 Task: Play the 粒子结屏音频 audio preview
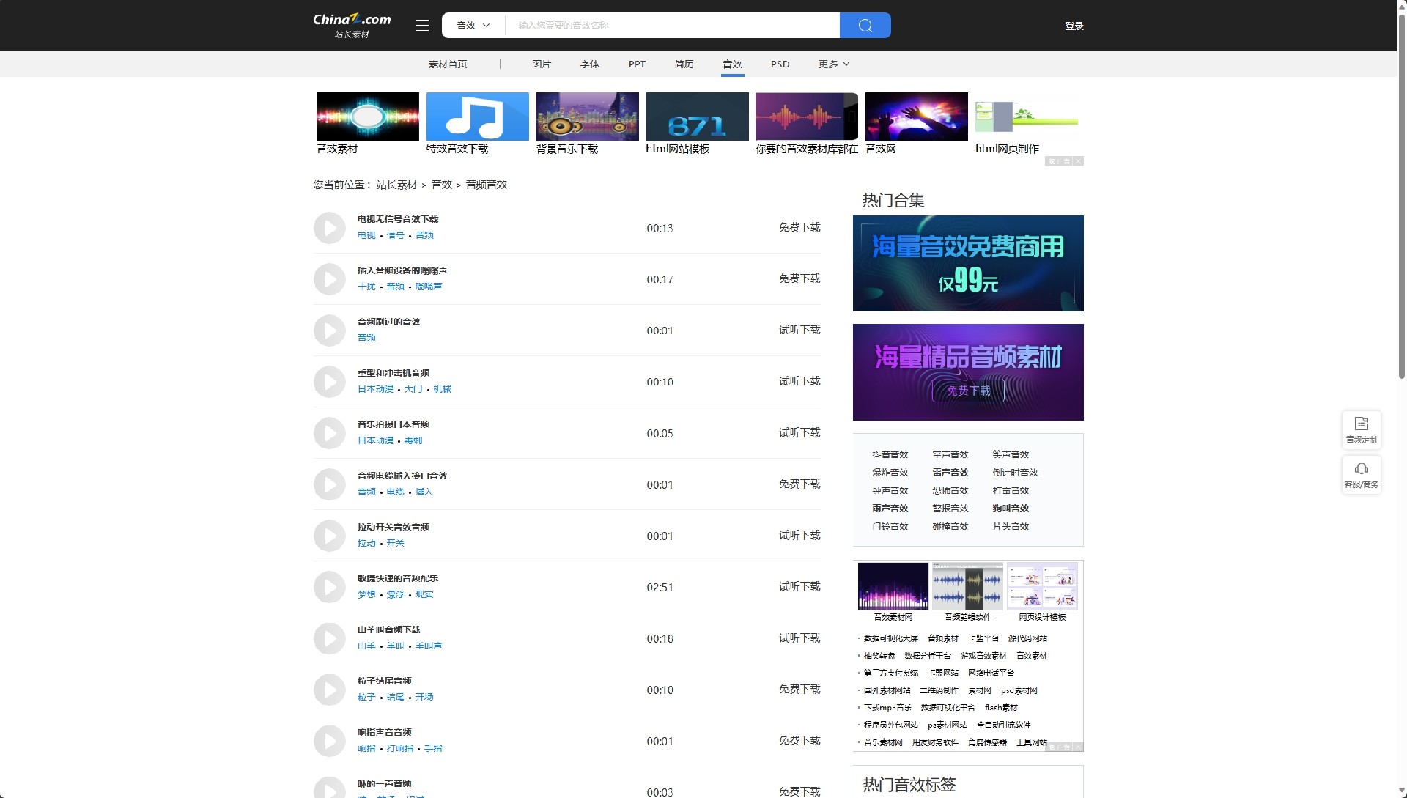pyautogui.click(x=330, y=690)
